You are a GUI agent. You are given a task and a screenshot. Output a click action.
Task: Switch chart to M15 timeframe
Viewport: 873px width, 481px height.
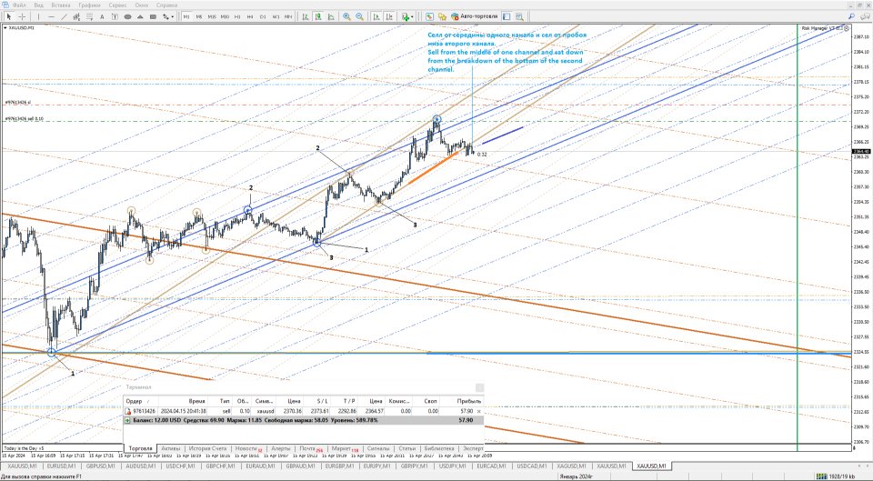click(212, 16)
